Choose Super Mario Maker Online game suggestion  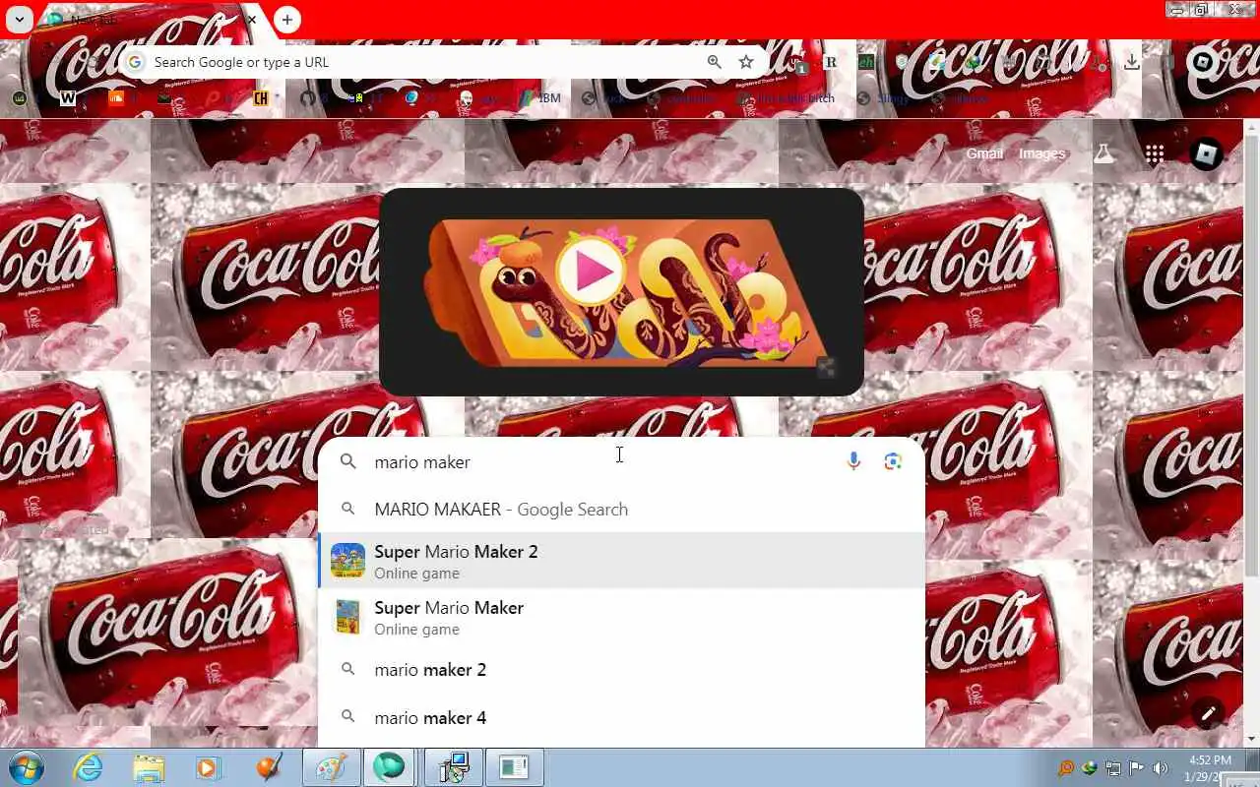[621, 617]
